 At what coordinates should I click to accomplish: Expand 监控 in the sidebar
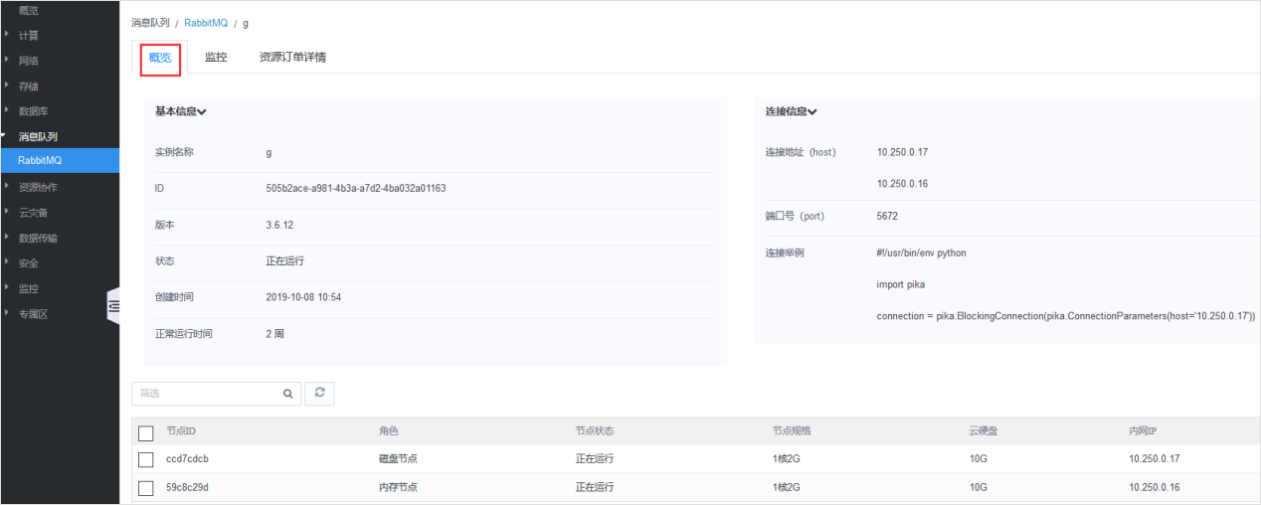[x=29, y=288]
